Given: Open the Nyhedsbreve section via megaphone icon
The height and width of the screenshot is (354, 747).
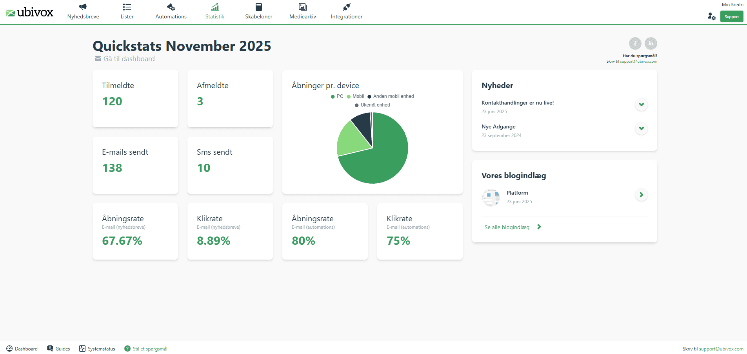Looking at the screenshot, I should point(83,7).
